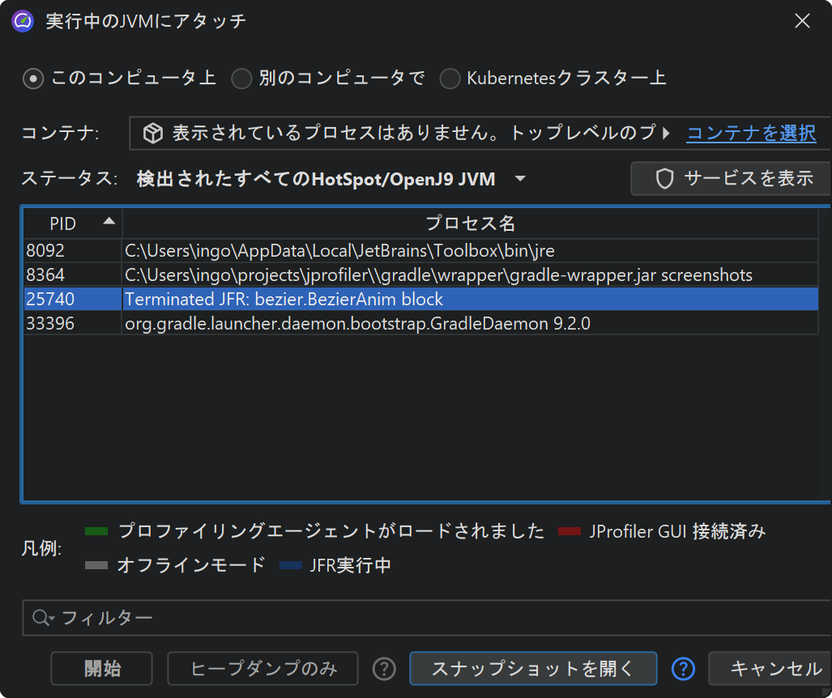This screenshot has width=832, height=698.
Task: Select the process row with PID 8092
Action: click(x=420, y=250)
